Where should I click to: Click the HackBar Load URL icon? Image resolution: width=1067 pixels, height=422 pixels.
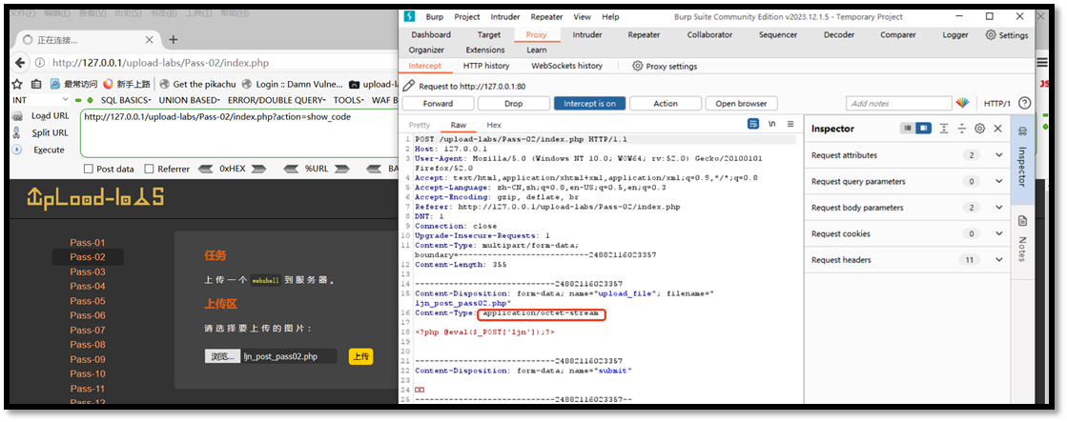click(x=18, y=116)
